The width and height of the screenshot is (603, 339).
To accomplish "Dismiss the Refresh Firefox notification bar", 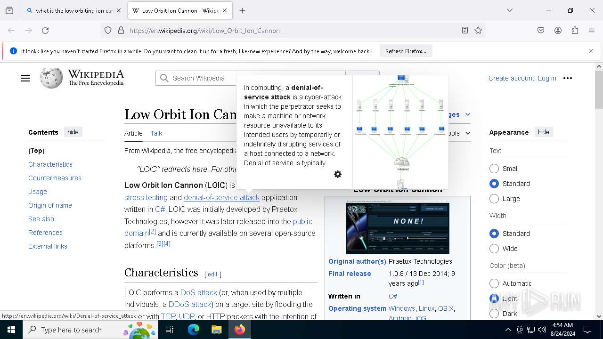I will click(x=591, y=51).
